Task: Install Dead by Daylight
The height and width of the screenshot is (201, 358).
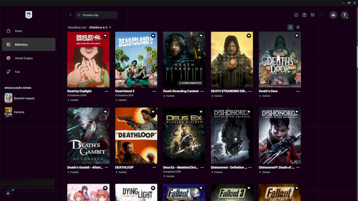Action: pyautogui.click(x=73, y=100)
